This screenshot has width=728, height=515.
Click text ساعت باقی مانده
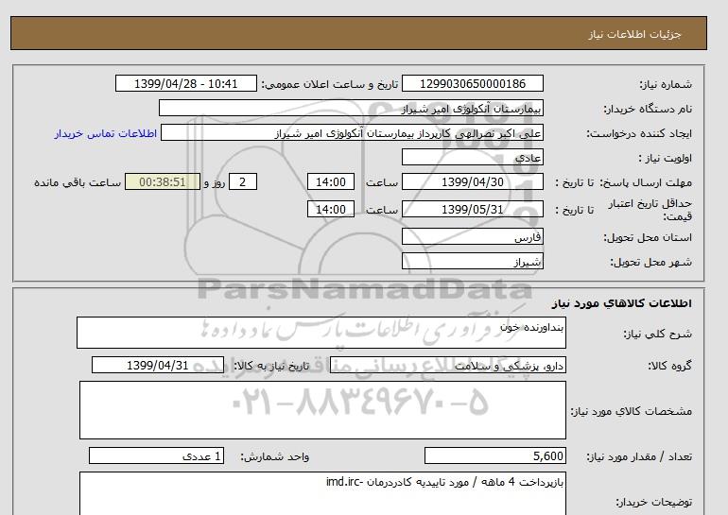[x=78, y=182]
